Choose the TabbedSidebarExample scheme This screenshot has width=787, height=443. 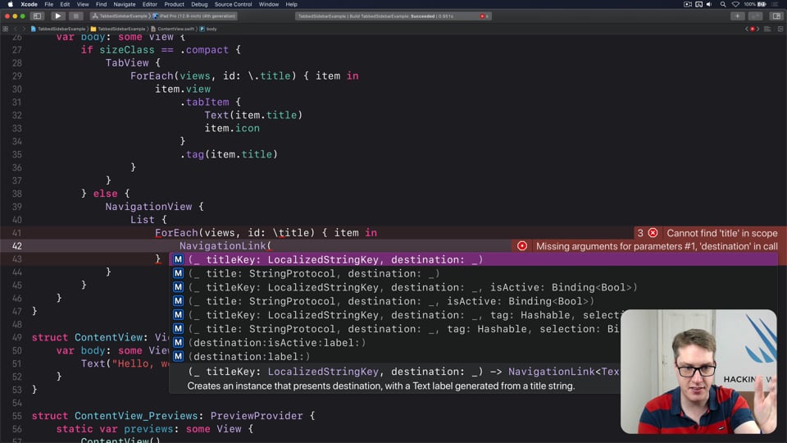pos(120,16)
